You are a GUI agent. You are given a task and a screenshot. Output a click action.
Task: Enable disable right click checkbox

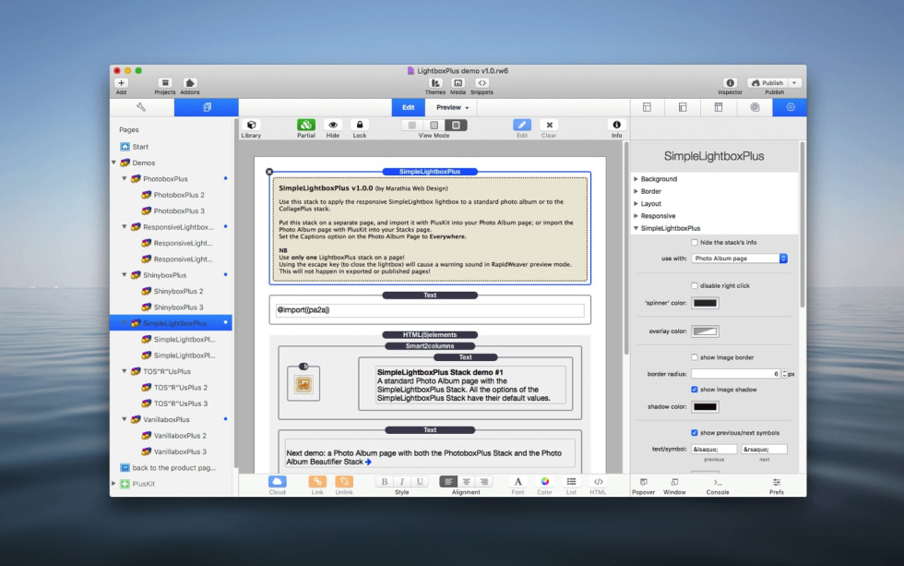point(695,285)
